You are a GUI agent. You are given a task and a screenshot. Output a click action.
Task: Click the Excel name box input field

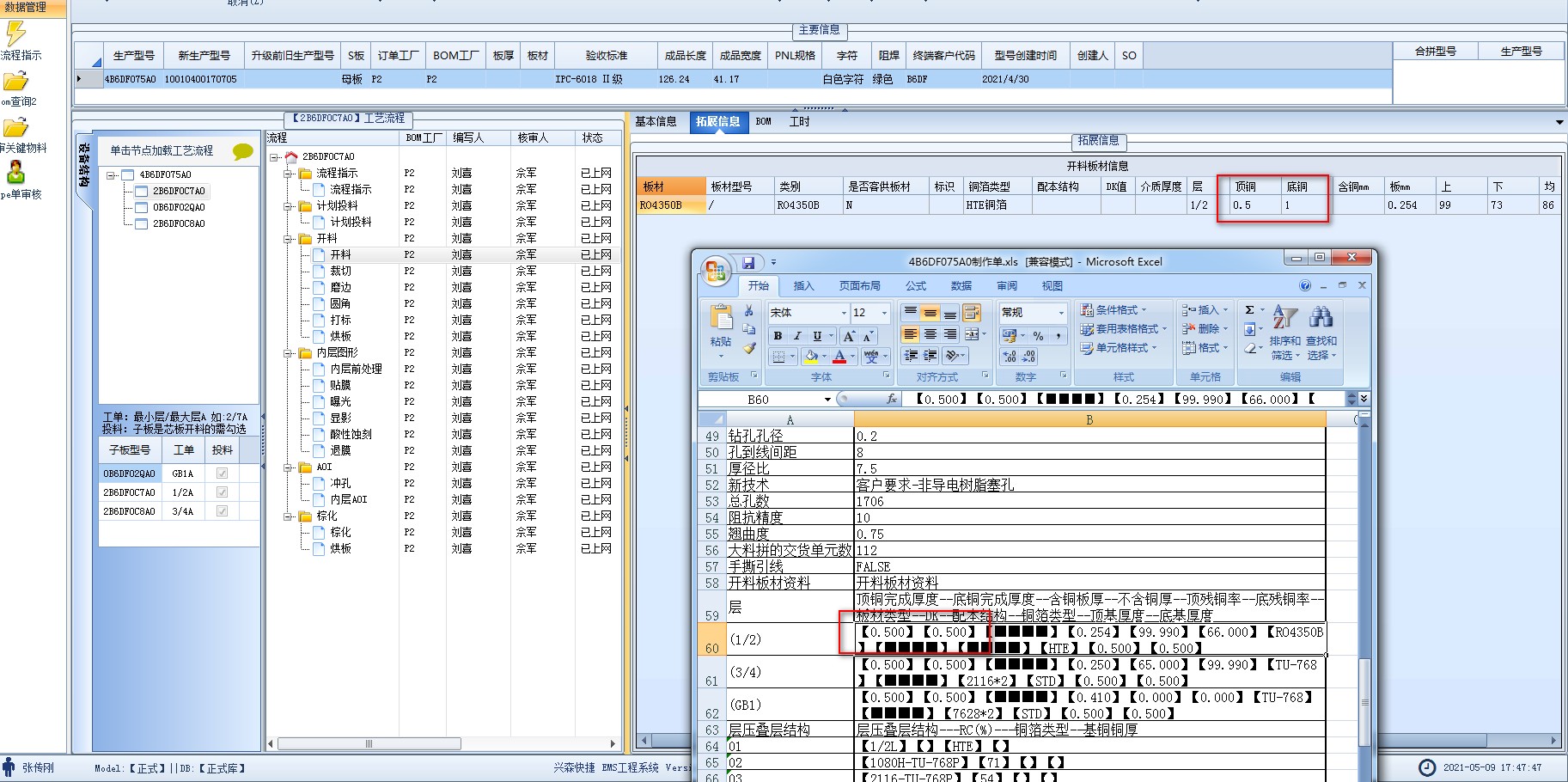760,400
